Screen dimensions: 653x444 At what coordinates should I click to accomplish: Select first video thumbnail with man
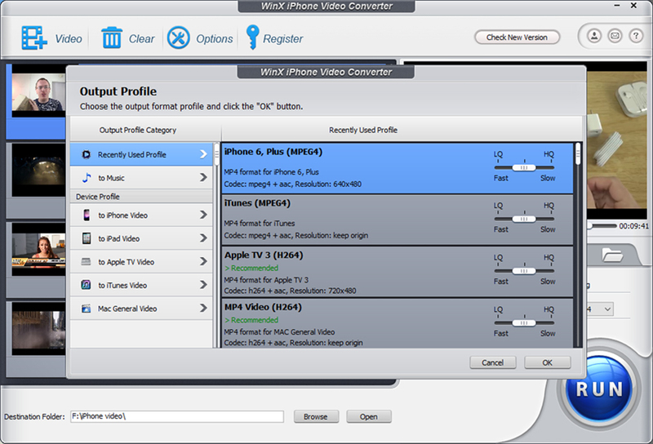point(38,92)
